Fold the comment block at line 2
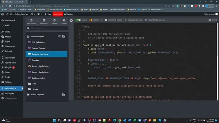 point(81,30)
